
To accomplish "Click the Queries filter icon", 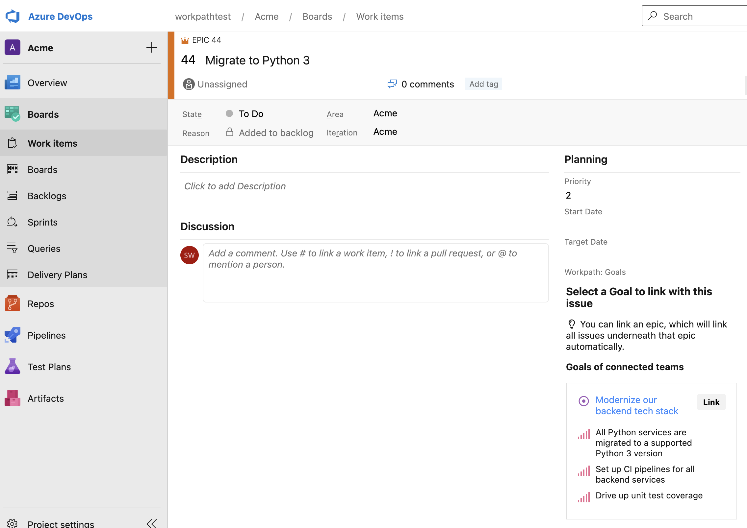I will pos(13,248).
